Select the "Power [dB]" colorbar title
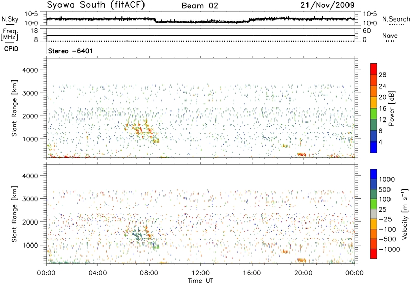Viewport: 410px width, 284px height. click(391, 108)
